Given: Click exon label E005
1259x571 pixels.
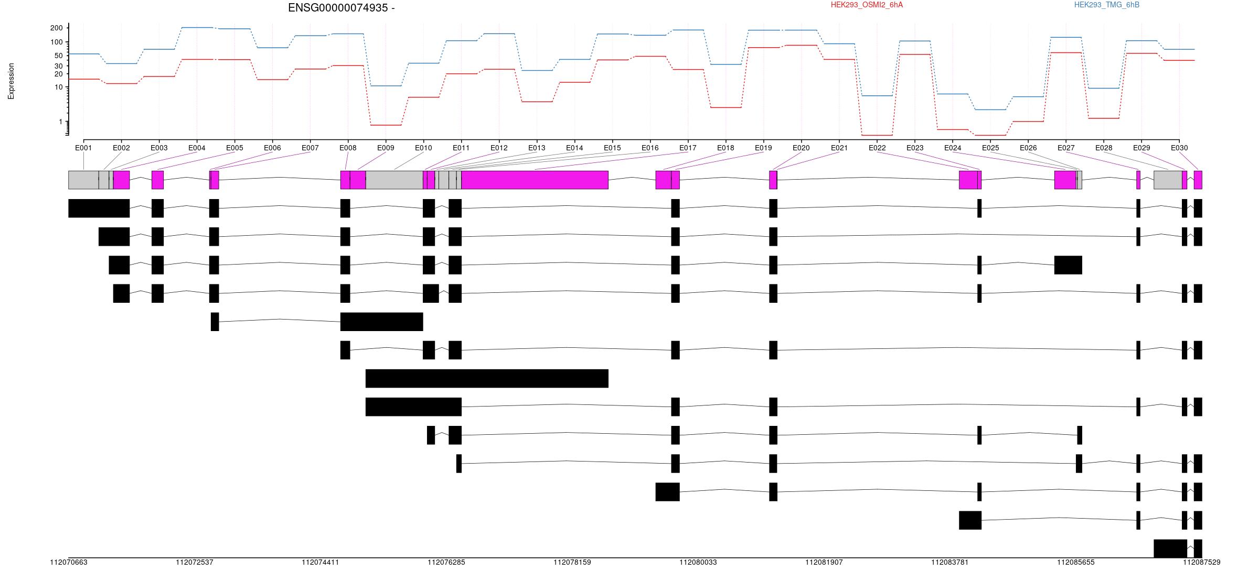Looking at the screenshot, I should (234, 148).
